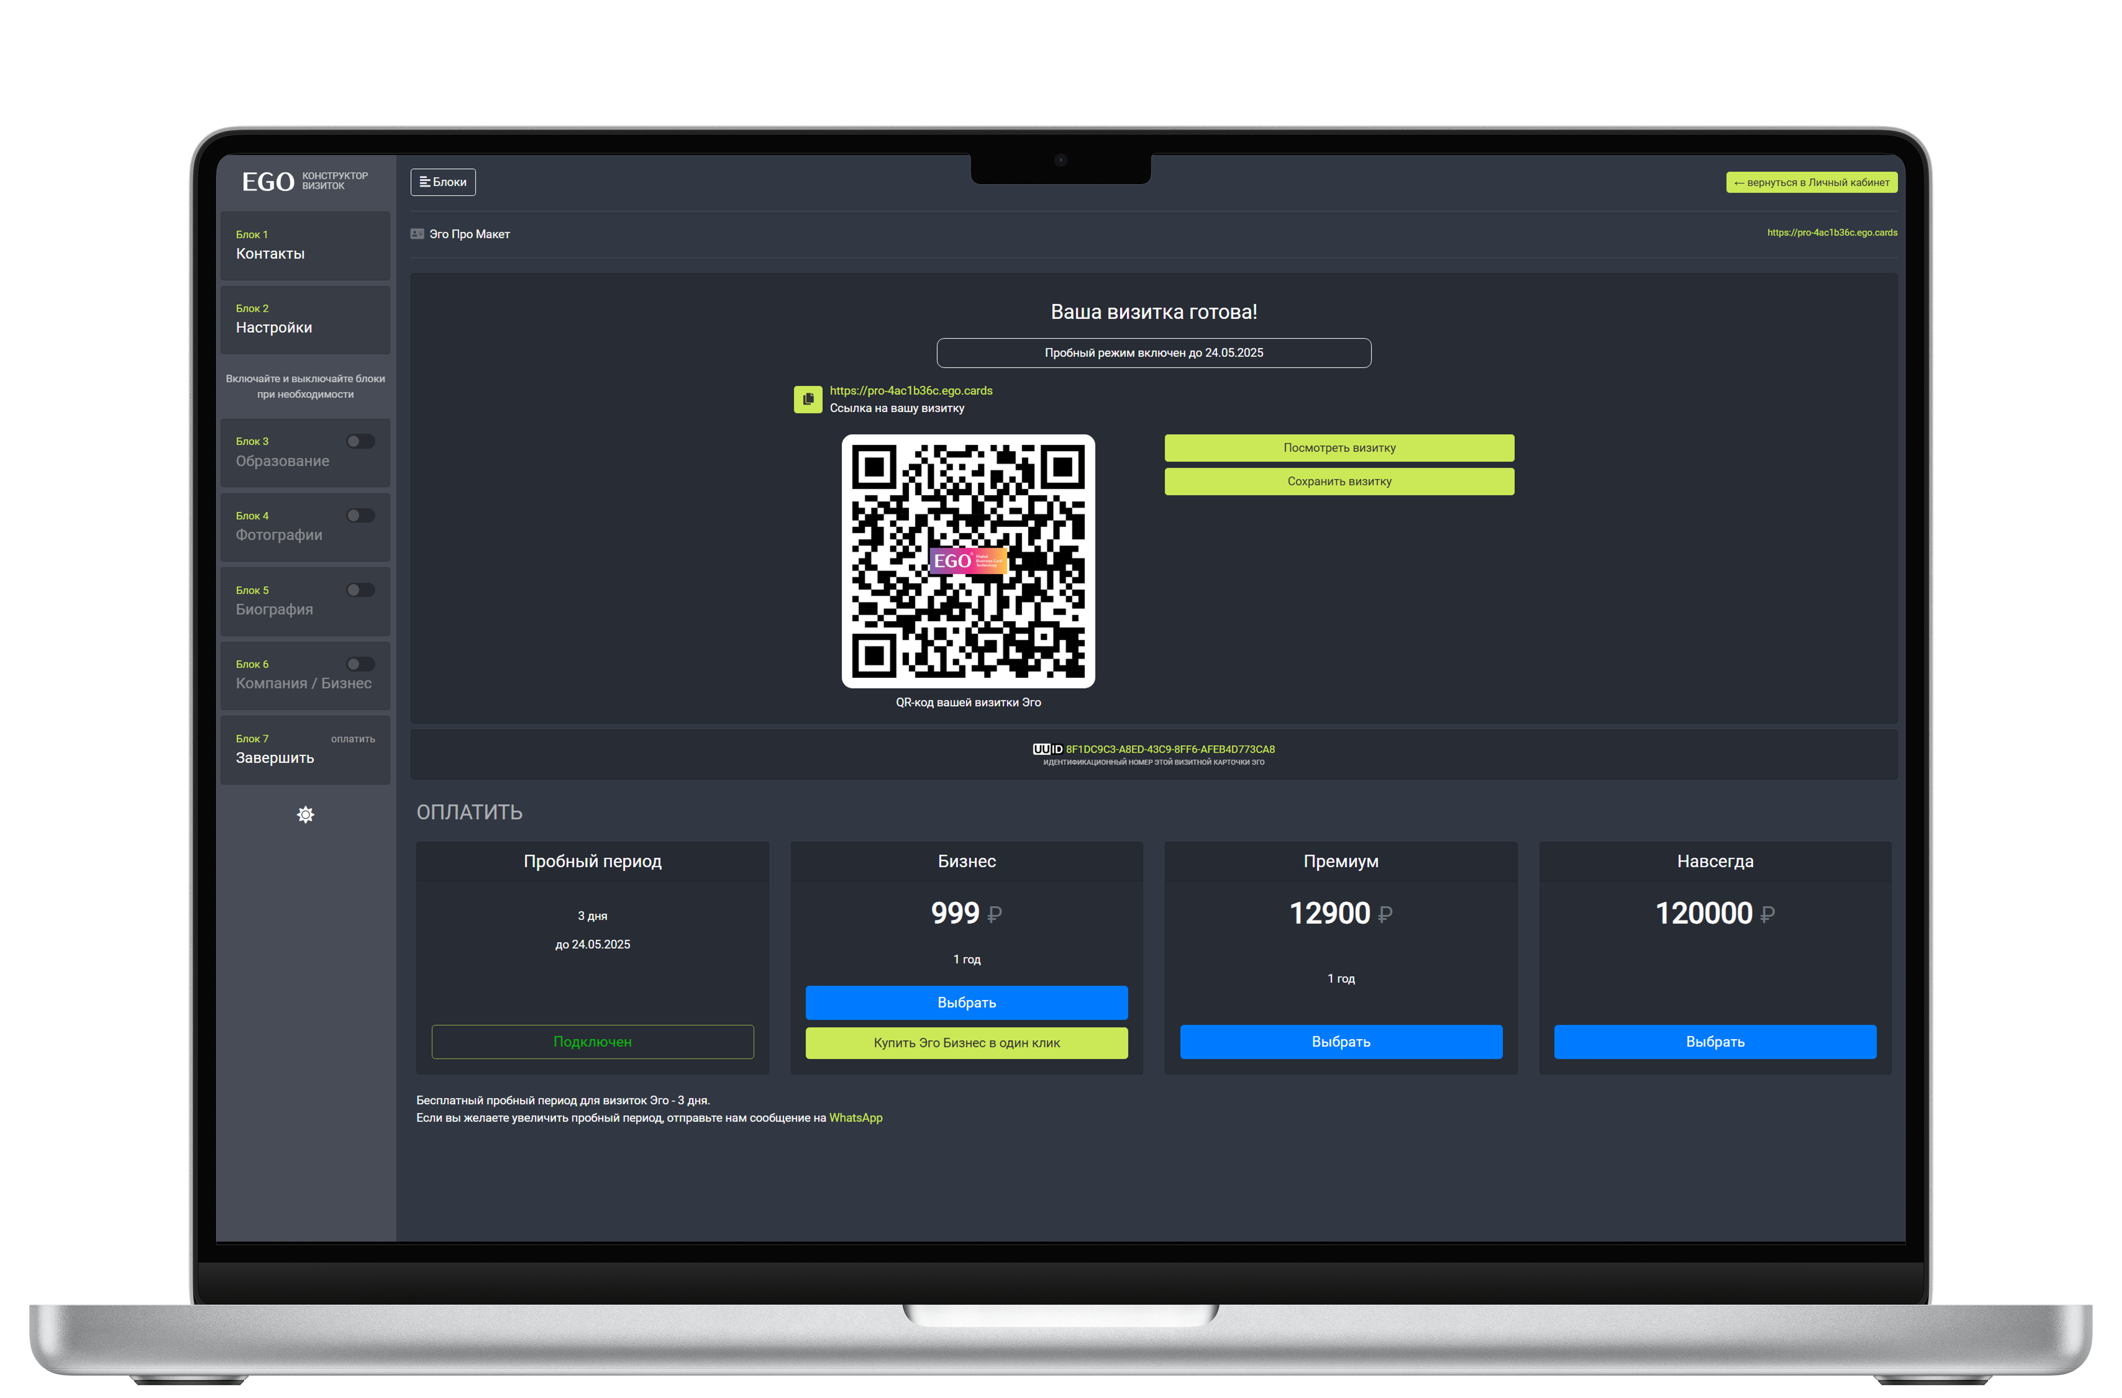2122x1398 pixels.
Task: Click the UUID identifier text
Action: [1170, 749]
